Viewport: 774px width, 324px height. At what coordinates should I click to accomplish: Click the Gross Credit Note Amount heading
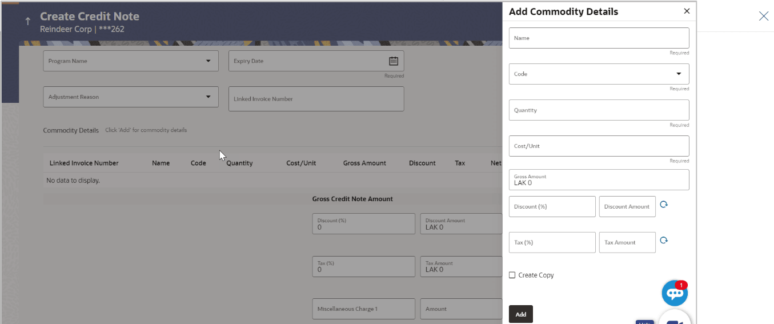[x=352, y=199]
